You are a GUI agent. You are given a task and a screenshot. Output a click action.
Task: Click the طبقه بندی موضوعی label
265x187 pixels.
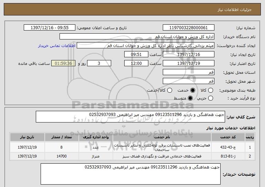coord(237,91)
